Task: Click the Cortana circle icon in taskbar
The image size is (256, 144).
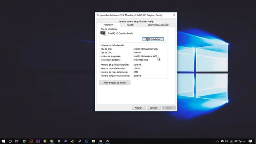Action: pyautogui.click(x=10, y=141)
